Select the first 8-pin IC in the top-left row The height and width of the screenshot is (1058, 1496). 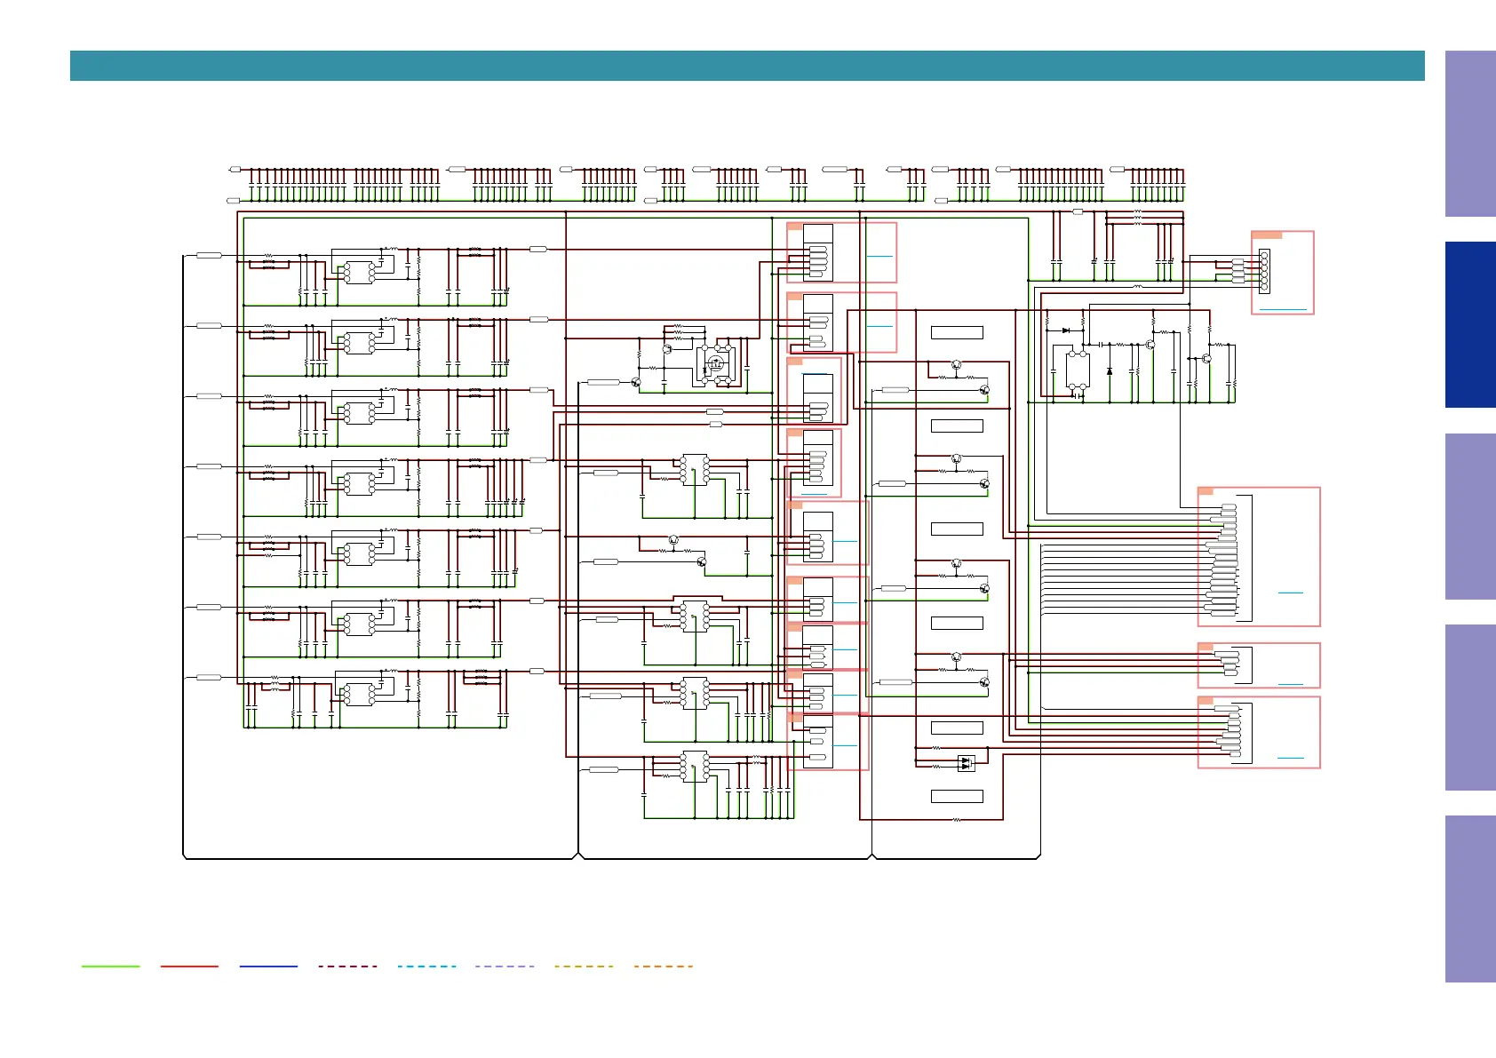pyautogui.click(x=359, y=272)
